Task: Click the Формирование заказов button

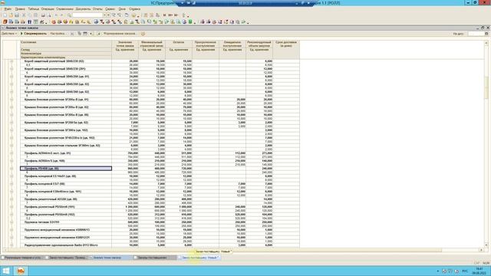Action: (120, 34)
